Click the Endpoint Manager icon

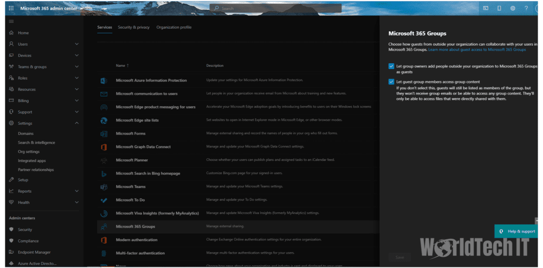coord(12,252)
